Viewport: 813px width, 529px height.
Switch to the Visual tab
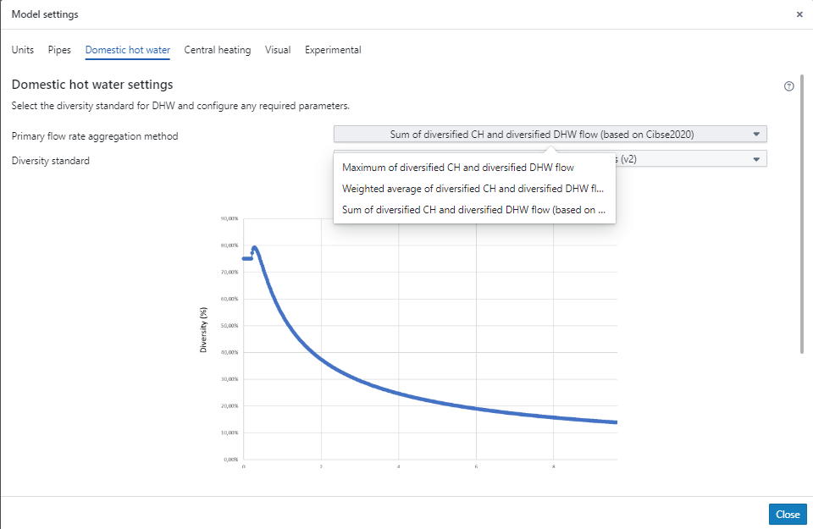(x=278, y=50)
